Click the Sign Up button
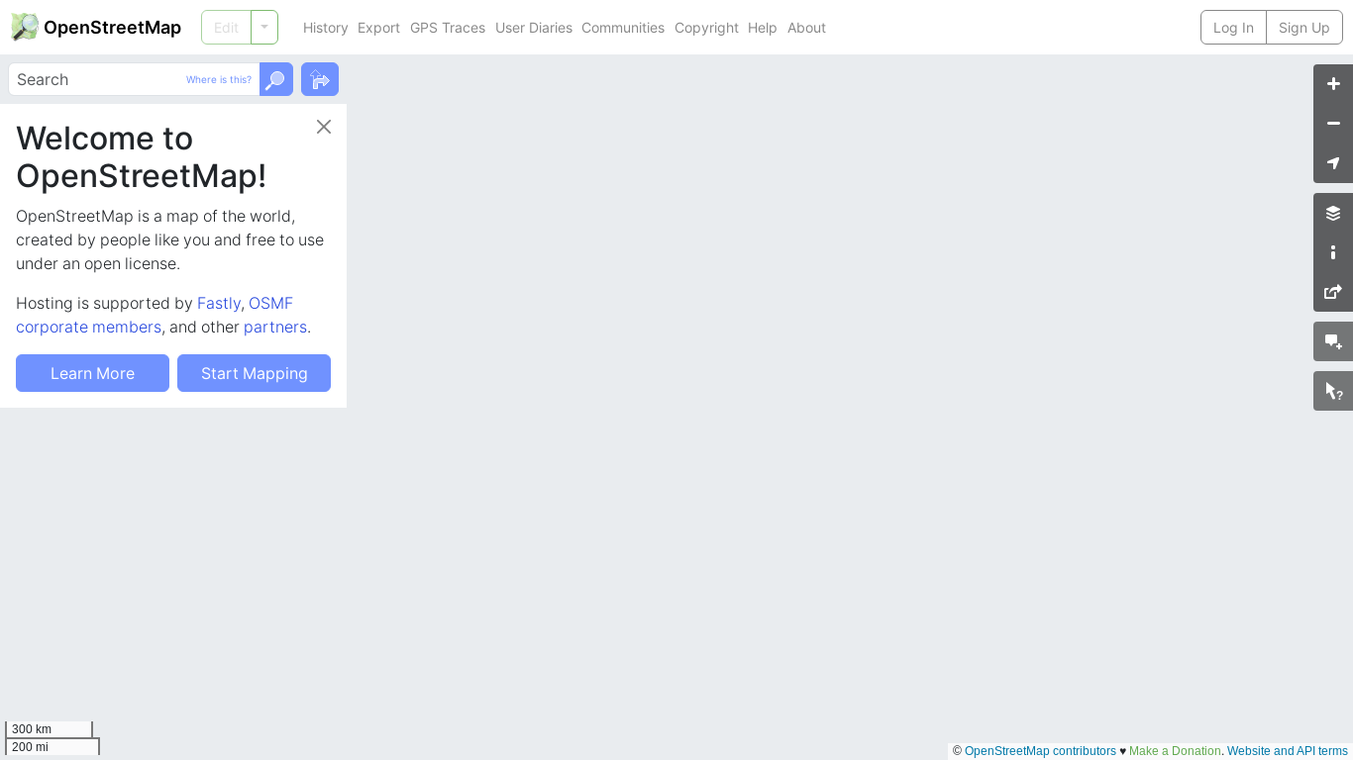Image resolution: width=1353 pixels, height=760 pixels. point(1304,28)
